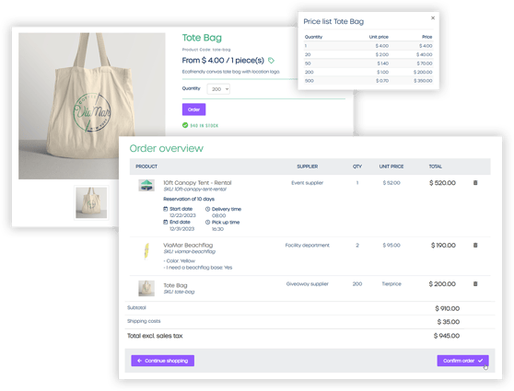Delete the 10ft Canopy Tent row
The width and height of the screenshot is (514, 391).
click(475, 183)
